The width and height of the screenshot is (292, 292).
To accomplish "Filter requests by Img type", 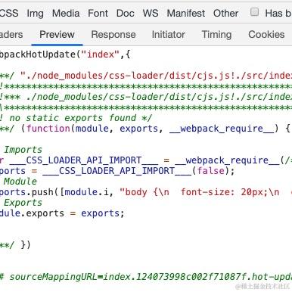I will (x=36, y=13).
